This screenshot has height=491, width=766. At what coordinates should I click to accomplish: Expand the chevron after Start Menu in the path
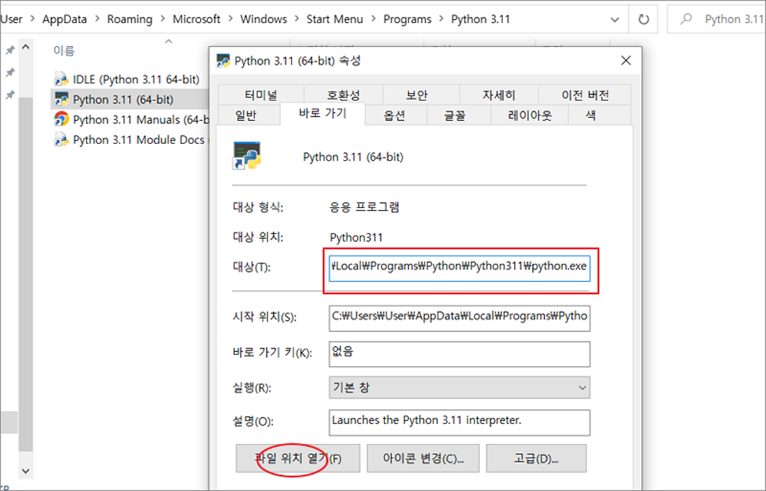pos(373,19)
